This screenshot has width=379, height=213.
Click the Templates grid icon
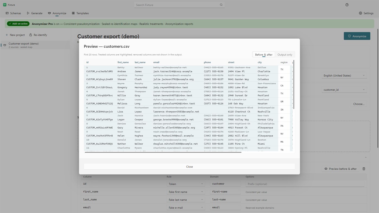(x=73, y=13)
